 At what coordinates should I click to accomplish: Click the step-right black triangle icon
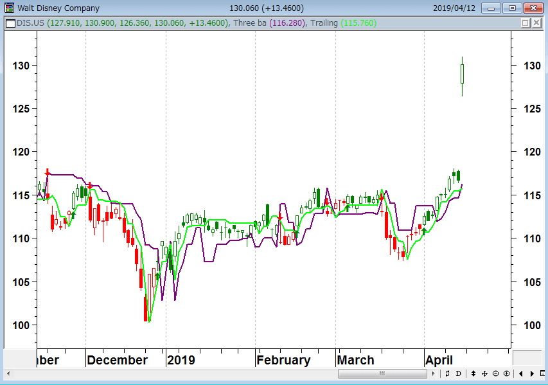(532, 374)
